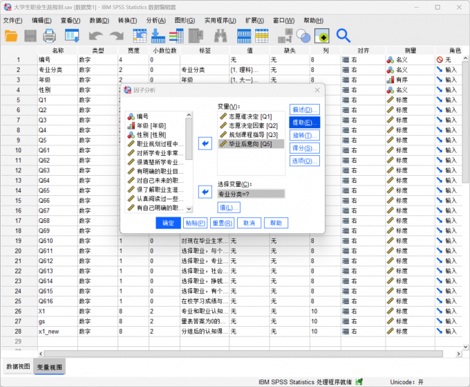Open the 实用程序(U) menu
470x387 pixels.
tap(220, 20)
